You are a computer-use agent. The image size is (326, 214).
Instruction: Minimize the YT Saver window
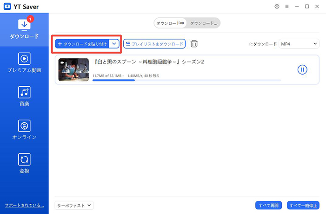[x=297, y=7]
